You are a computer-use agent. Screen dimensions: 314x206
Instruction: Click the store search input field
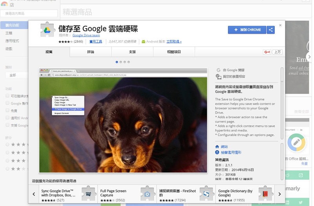[29, 14]
